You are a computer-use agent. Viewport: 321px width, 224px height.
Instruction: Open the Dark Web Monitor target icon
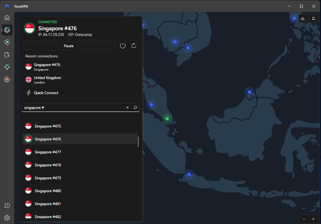click(7, 80)
